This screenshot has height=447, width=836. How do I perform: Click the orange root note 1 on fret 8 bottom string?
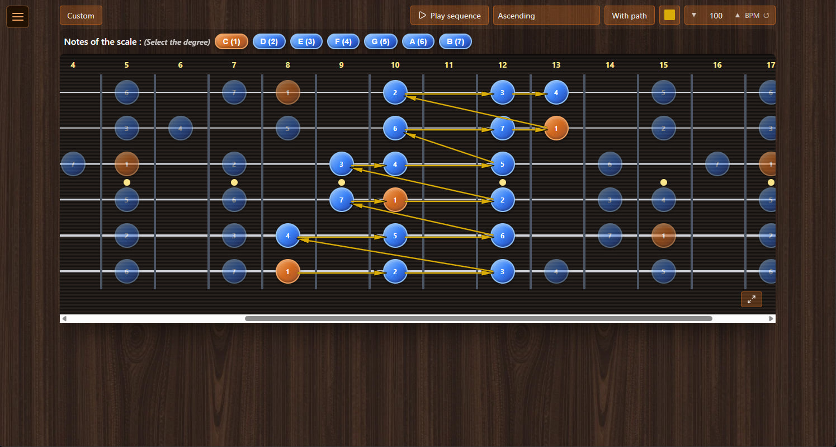click(x=288, y=271)
